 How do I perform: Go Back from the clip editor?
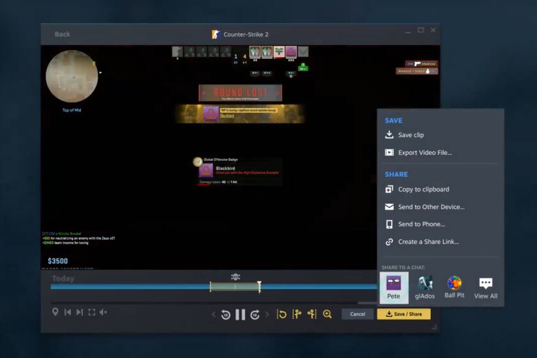pos(63,35)
